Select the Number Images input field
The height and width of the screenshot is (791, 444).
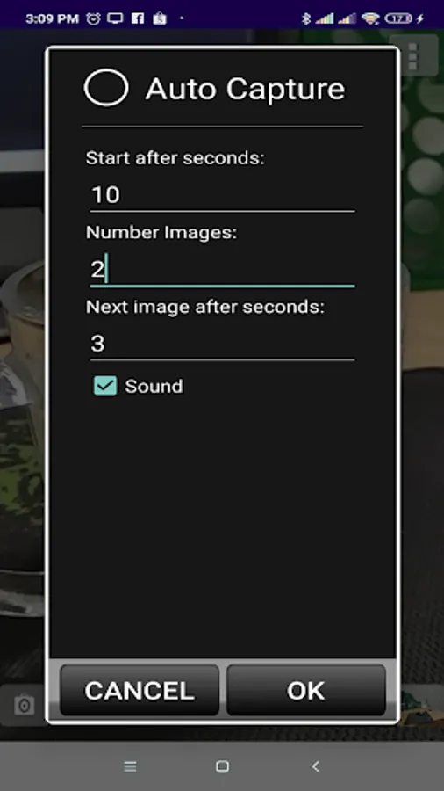pos(222,270)
